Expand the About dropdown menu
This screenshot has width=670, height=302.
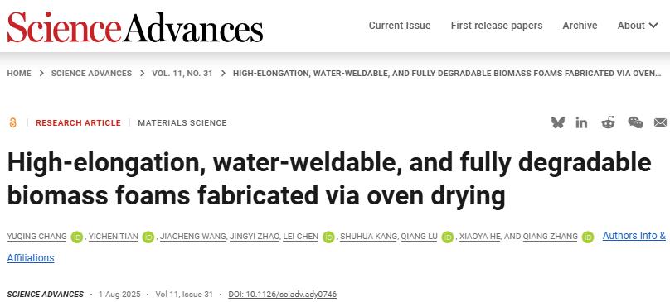click(637, 26)
